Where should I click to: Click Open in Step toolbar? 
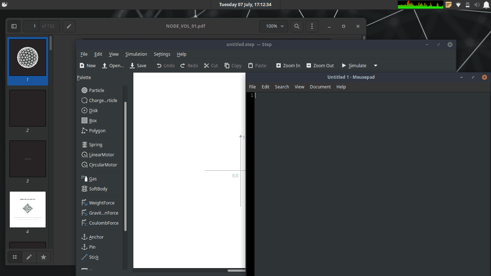click(113, 65)
